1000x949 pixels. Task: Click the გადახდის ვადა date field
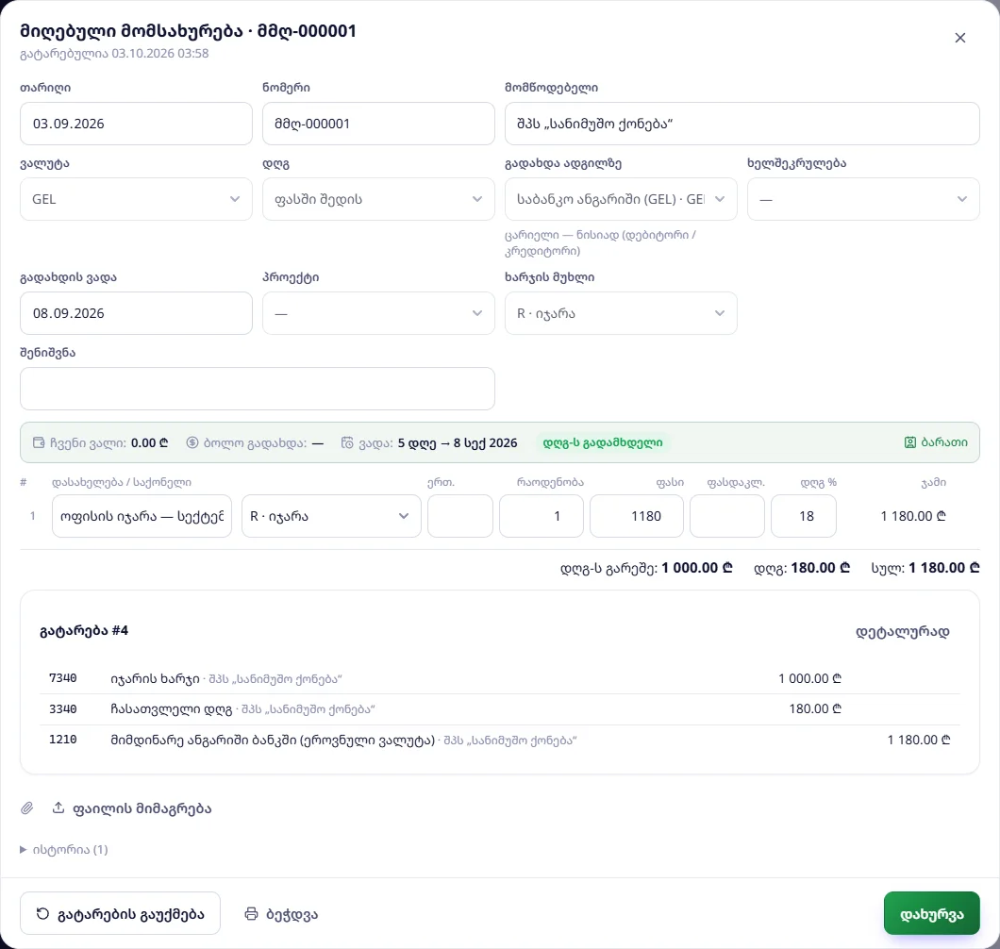[x=136, y=313]
